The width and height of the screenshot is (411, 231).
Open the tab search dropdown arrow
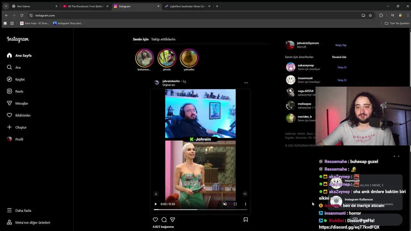click(x=6, y=6)
